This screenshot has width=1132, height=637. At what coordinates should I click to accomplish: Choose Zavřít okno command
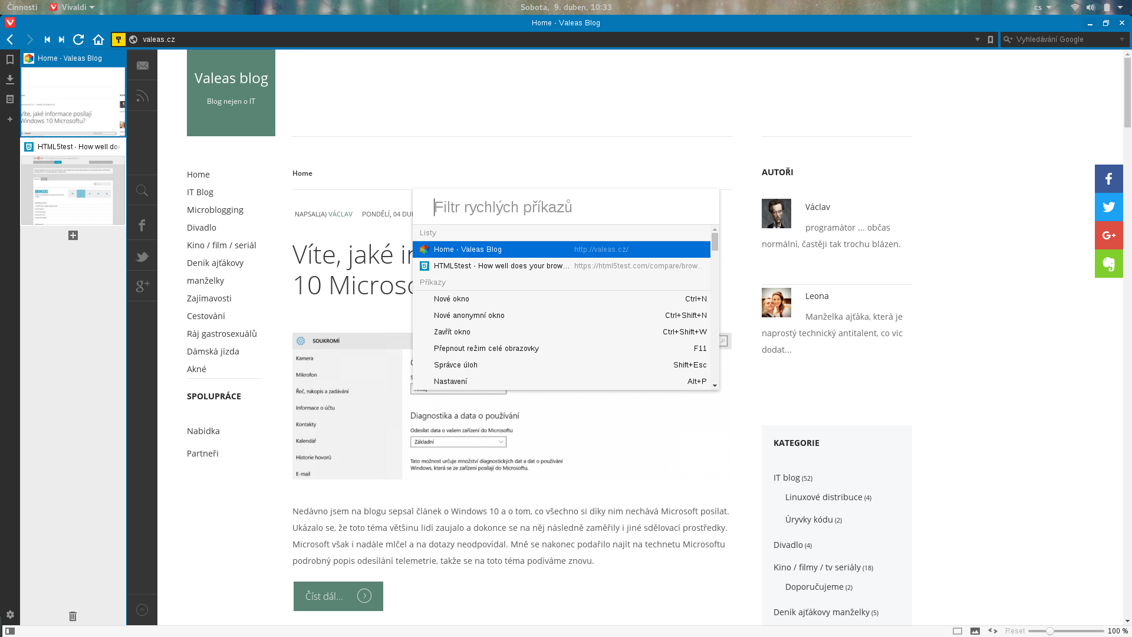click(561, 332)
